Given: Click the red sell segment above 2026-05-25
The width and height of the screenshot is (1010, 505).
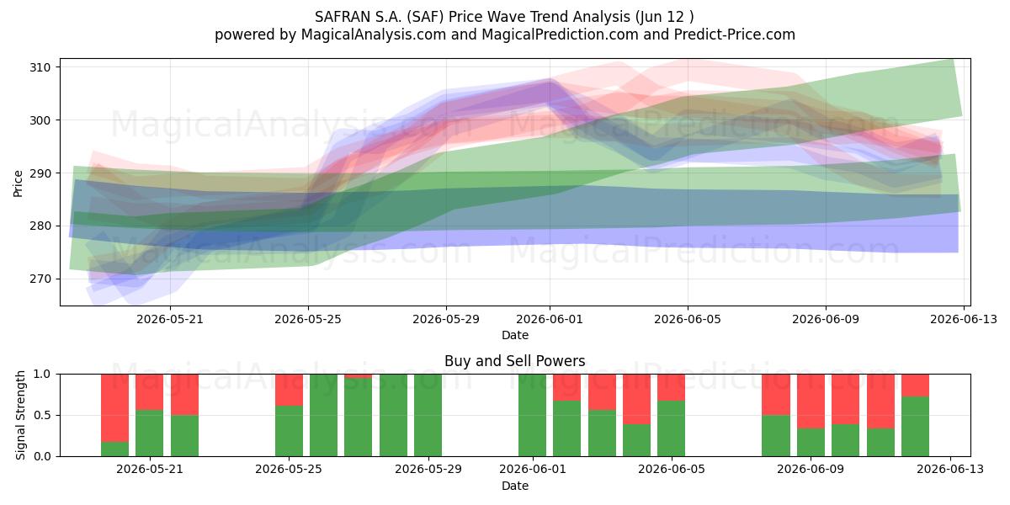Looking at the screenshot, I should coord(289,390).
